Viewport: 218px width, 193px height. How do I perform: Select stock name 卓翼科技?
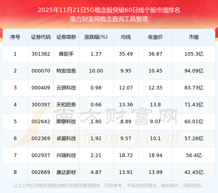click(x=66, y=138)
